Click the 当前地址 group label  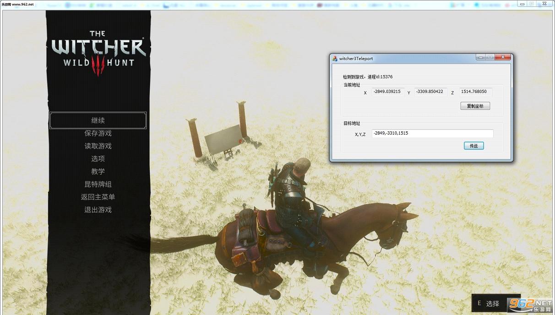[x=352, y=85]
